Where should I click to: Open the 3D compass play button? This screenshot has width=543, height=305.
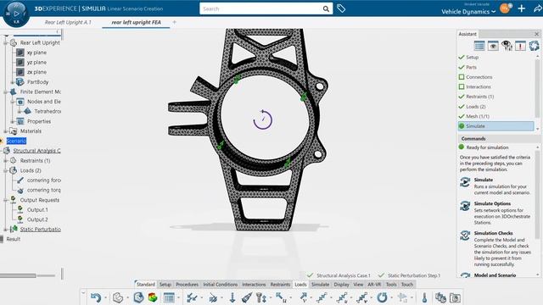[x=16, y=14]
